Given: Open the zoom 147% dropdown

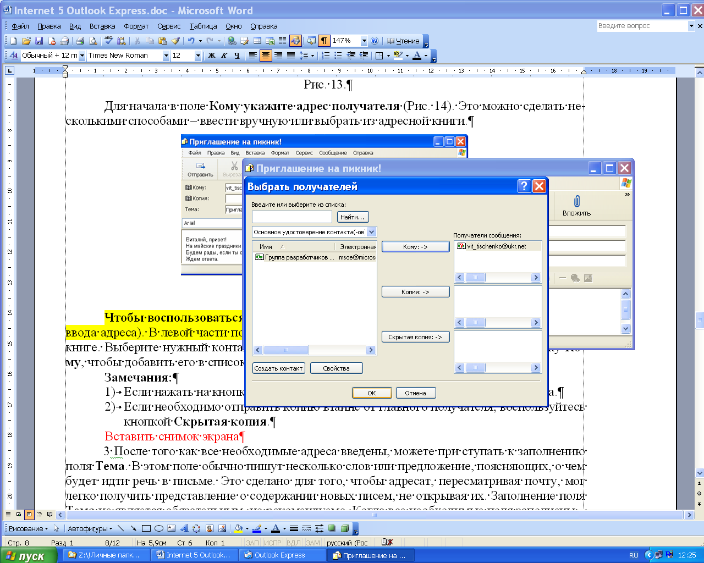Looking at the screenshot, I should (364, 41).
